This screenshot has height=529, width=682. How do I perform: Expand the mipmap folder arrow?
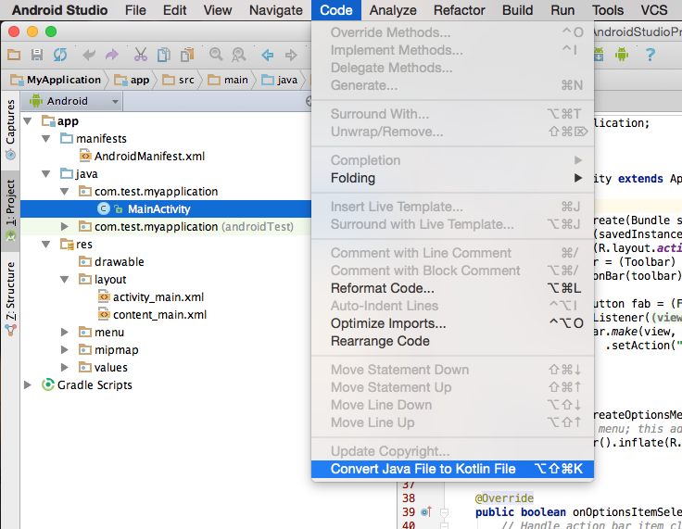pyautogui.click(x=64, y=350)
